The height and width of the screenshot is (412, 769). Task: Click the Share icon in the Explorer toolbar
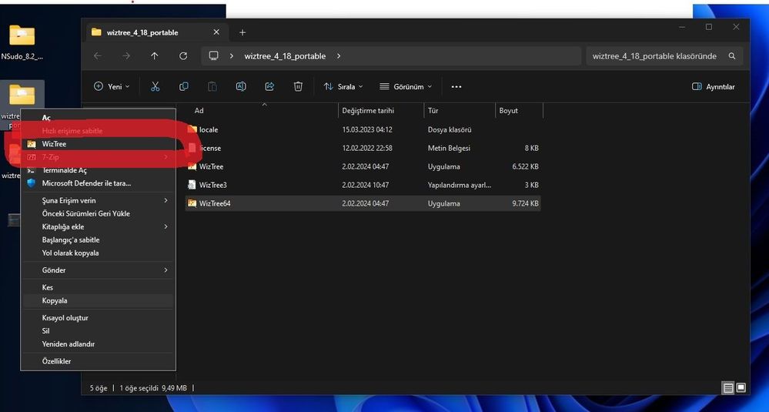coord(269,86)
